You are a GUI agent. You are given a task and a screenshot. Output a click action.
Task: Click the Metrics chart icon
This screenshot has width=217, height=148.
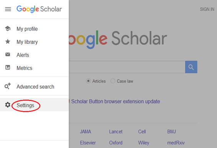click(8, 67)
